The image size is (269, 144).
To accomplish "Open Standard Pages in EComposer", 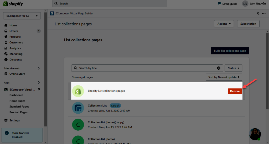I will [19, 107].
